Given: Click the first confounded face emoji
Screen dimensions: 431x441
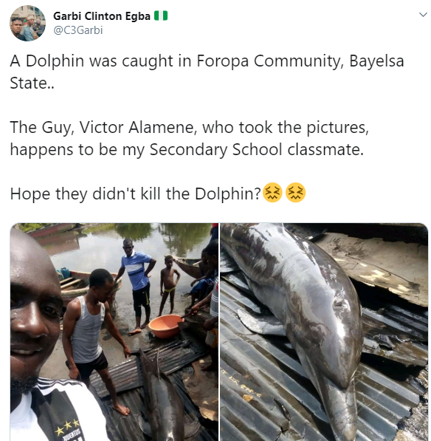Looking at the screenshot, I should [272, 193].
